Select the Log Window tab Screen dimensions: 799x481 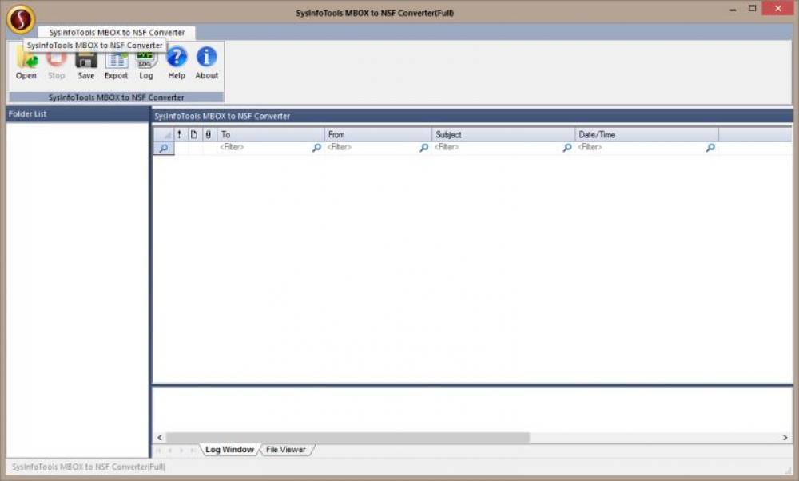click(229, 449)
